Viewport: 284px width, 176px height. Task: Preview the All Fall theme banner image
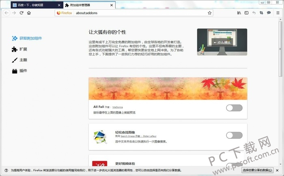168,88
